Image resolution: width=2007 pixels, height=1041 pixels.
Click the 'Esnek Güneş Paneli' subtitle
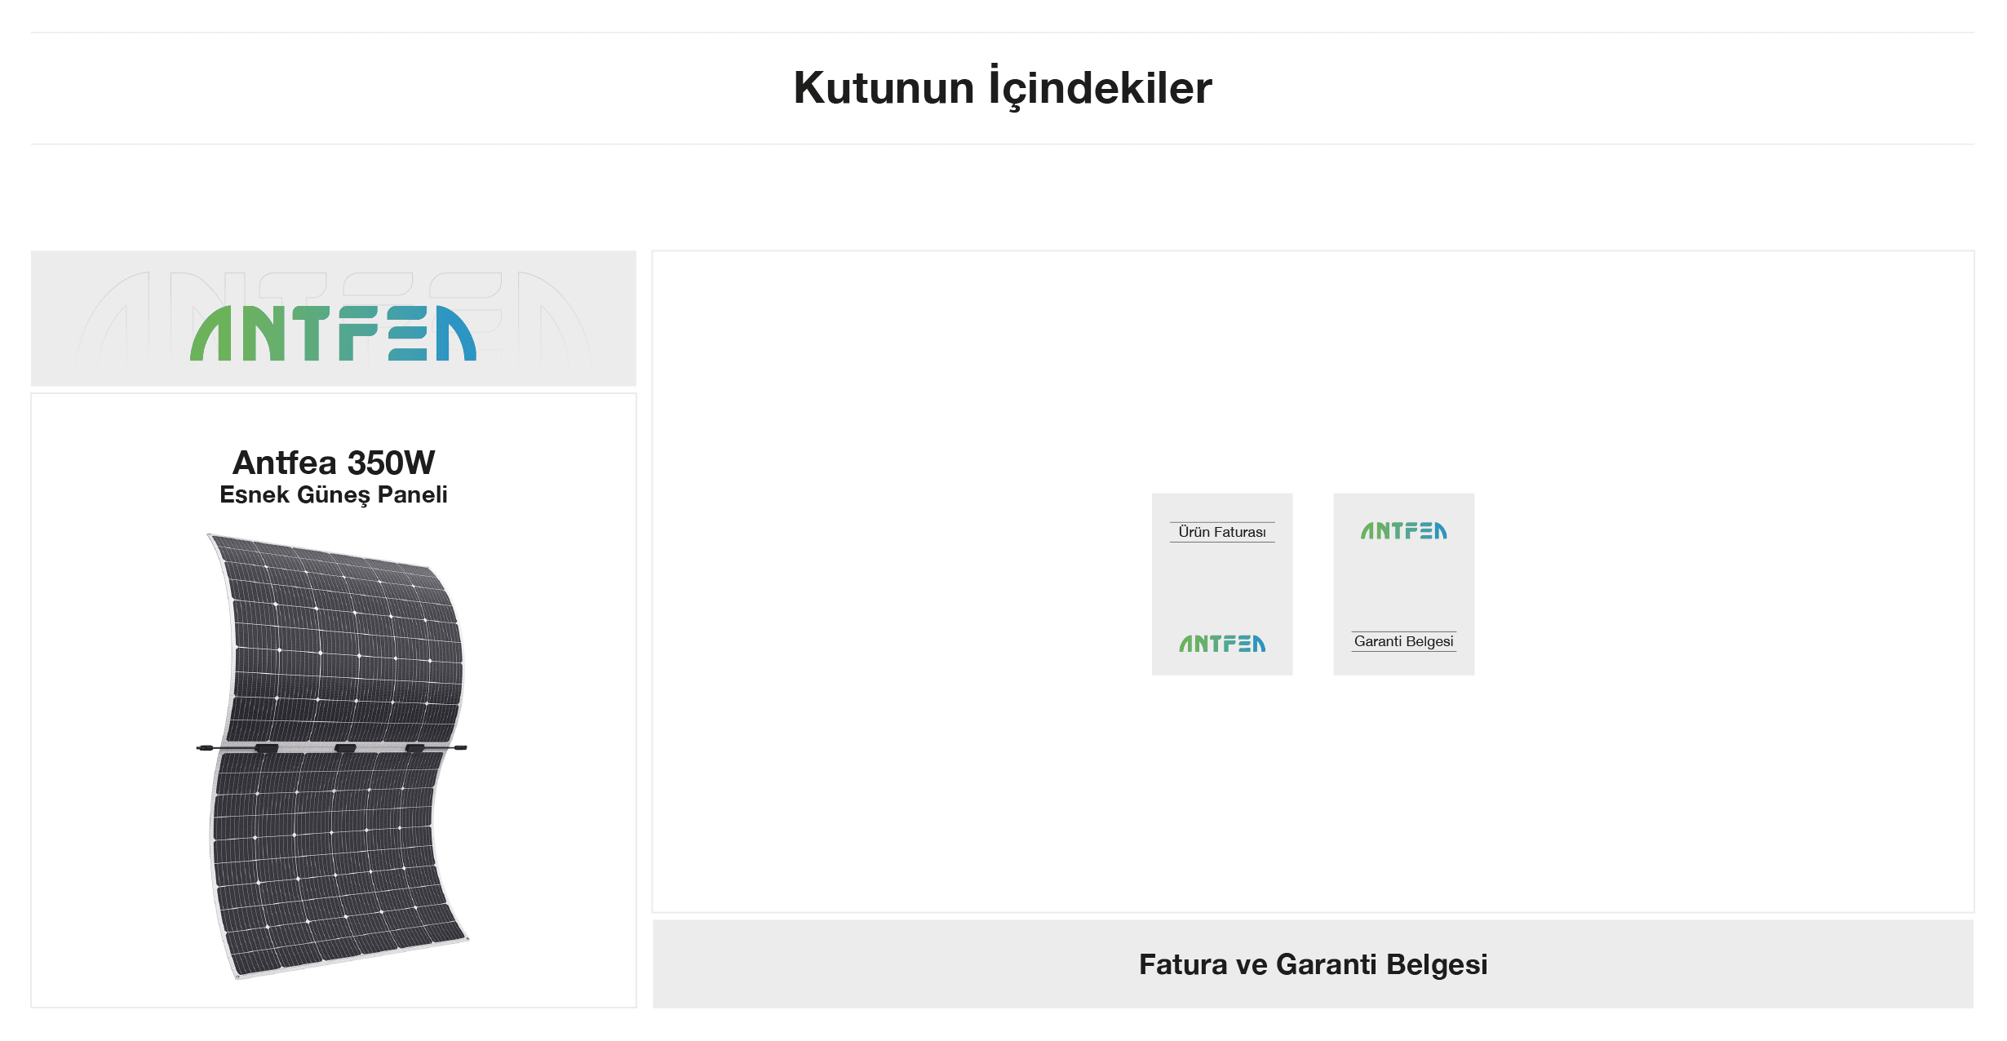pos(334,495)
